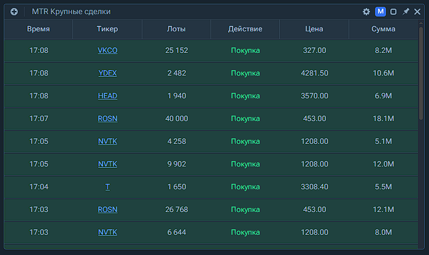Image resolution: width=429 pixels, height=255 pixels.
Task: Maximize the widget with the square icon
Action: pos(393,12)
